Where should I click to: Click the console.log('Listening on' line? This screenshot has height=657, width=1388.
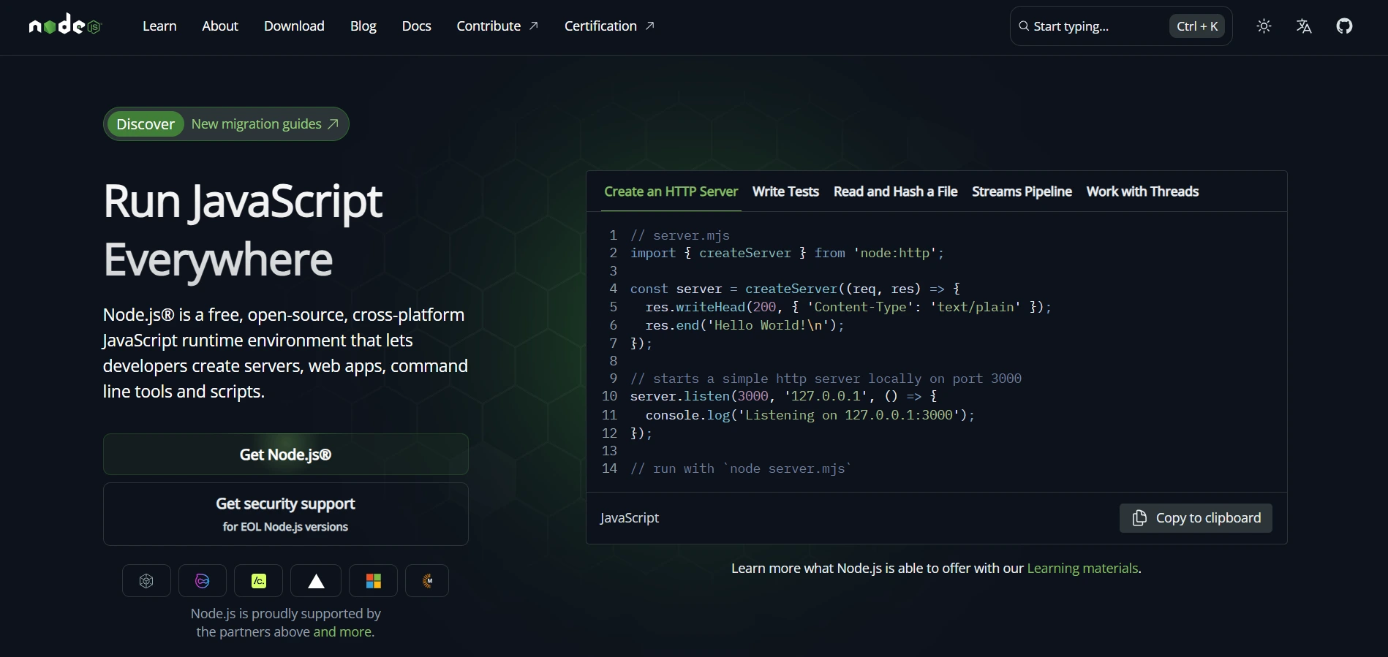(810, 415)
